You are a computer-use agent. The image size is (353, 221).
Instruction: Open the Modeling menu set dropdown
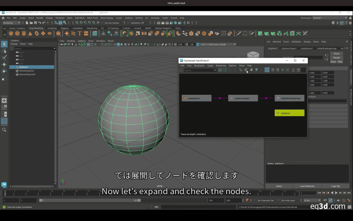click(x=11, y=23)
